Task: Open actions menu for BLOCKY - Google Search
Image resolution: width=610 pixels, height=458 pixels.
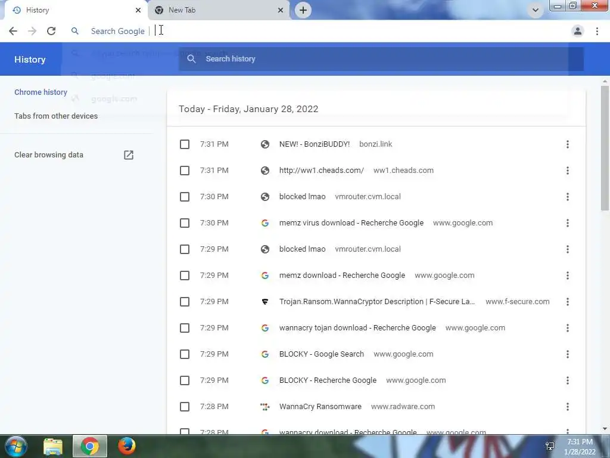Action: [x=568, y=354]
